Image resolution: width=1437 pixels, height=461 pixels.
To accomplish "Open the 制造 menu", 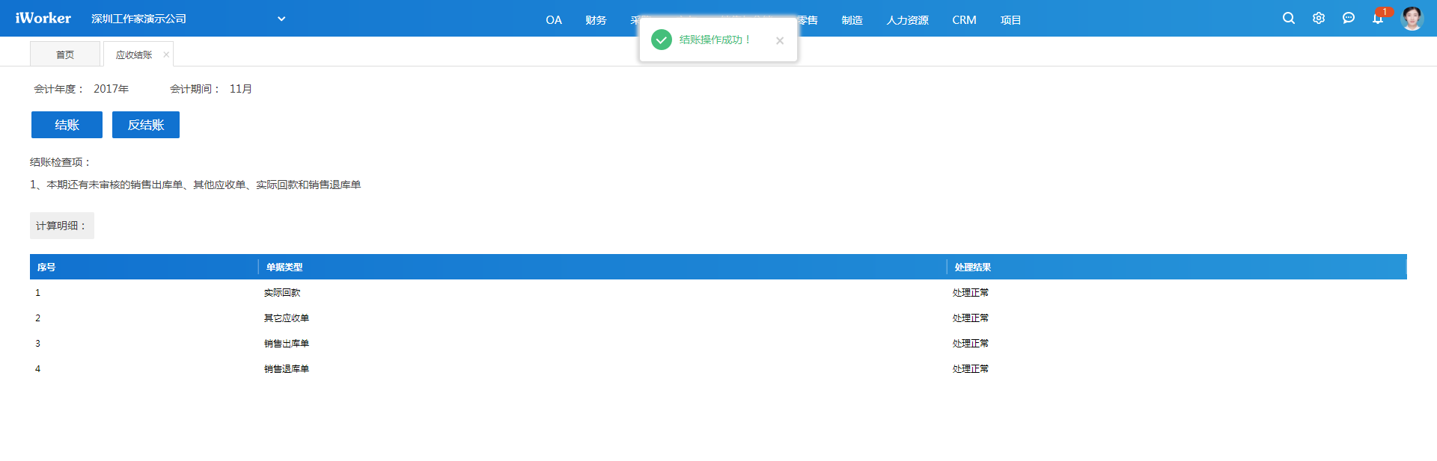I will (x=852, y=20).
